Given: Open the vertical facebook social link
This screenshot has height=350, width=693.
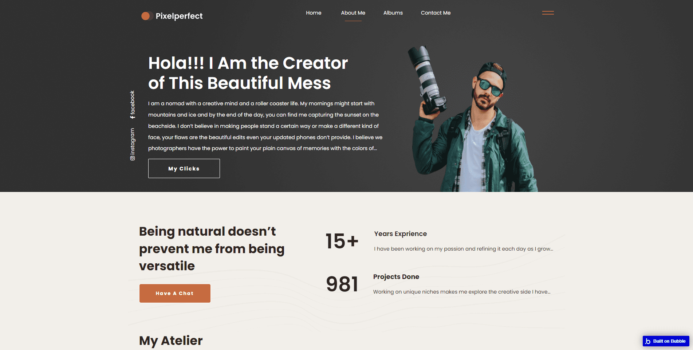Looking at the screenshot, I should [133, 105].
